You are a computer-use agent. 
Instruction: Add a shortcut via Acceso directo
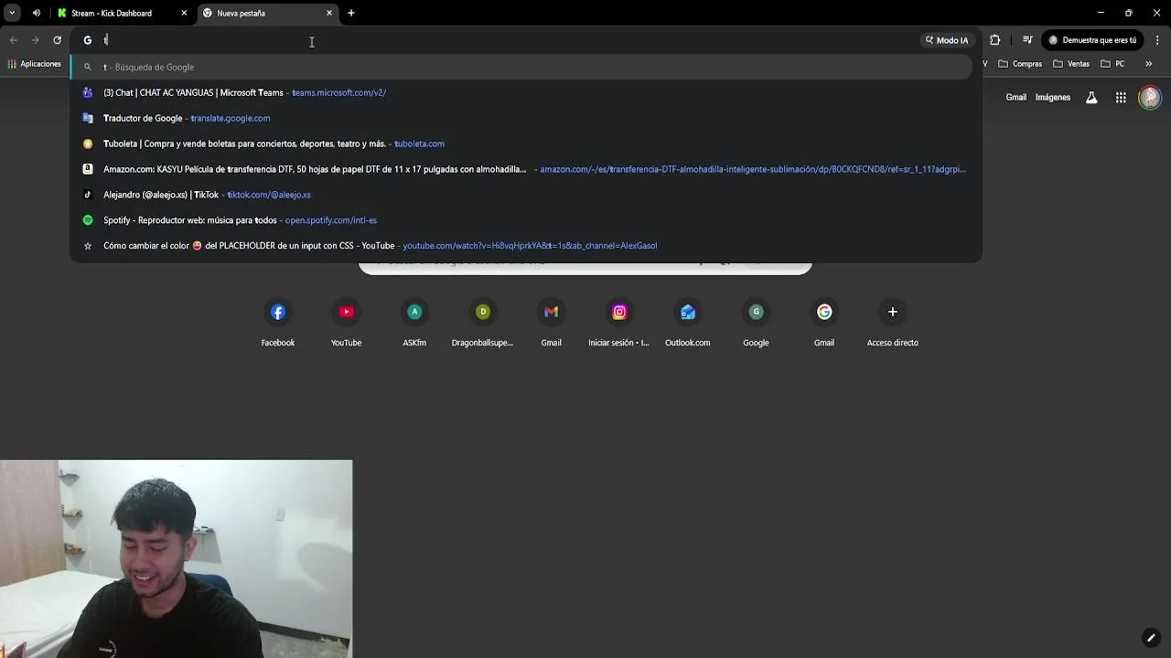click(892, 324)
